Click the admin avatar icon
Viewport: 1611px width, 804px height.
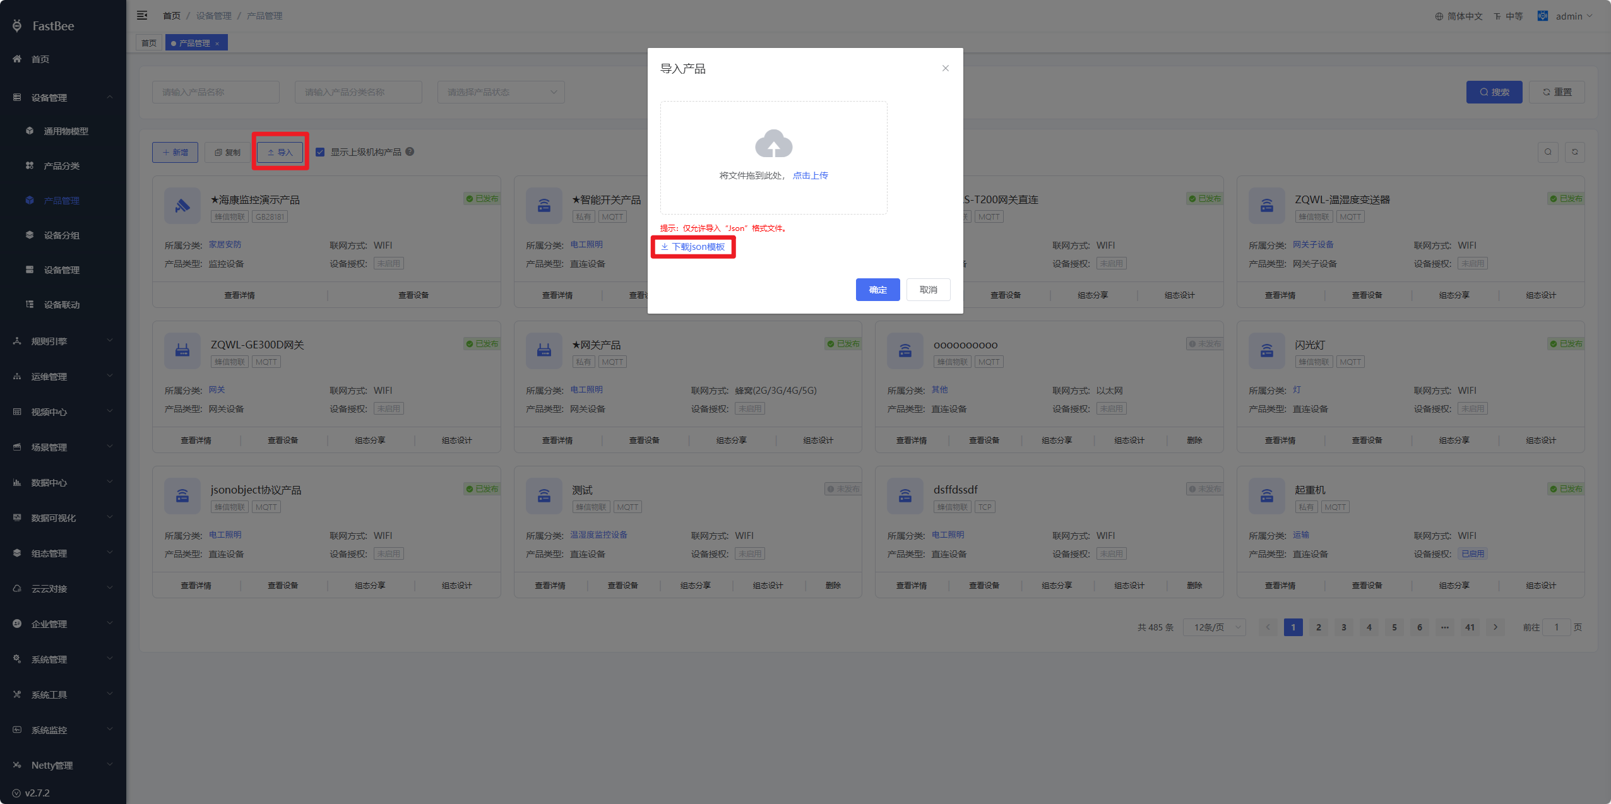point(1542,16)
